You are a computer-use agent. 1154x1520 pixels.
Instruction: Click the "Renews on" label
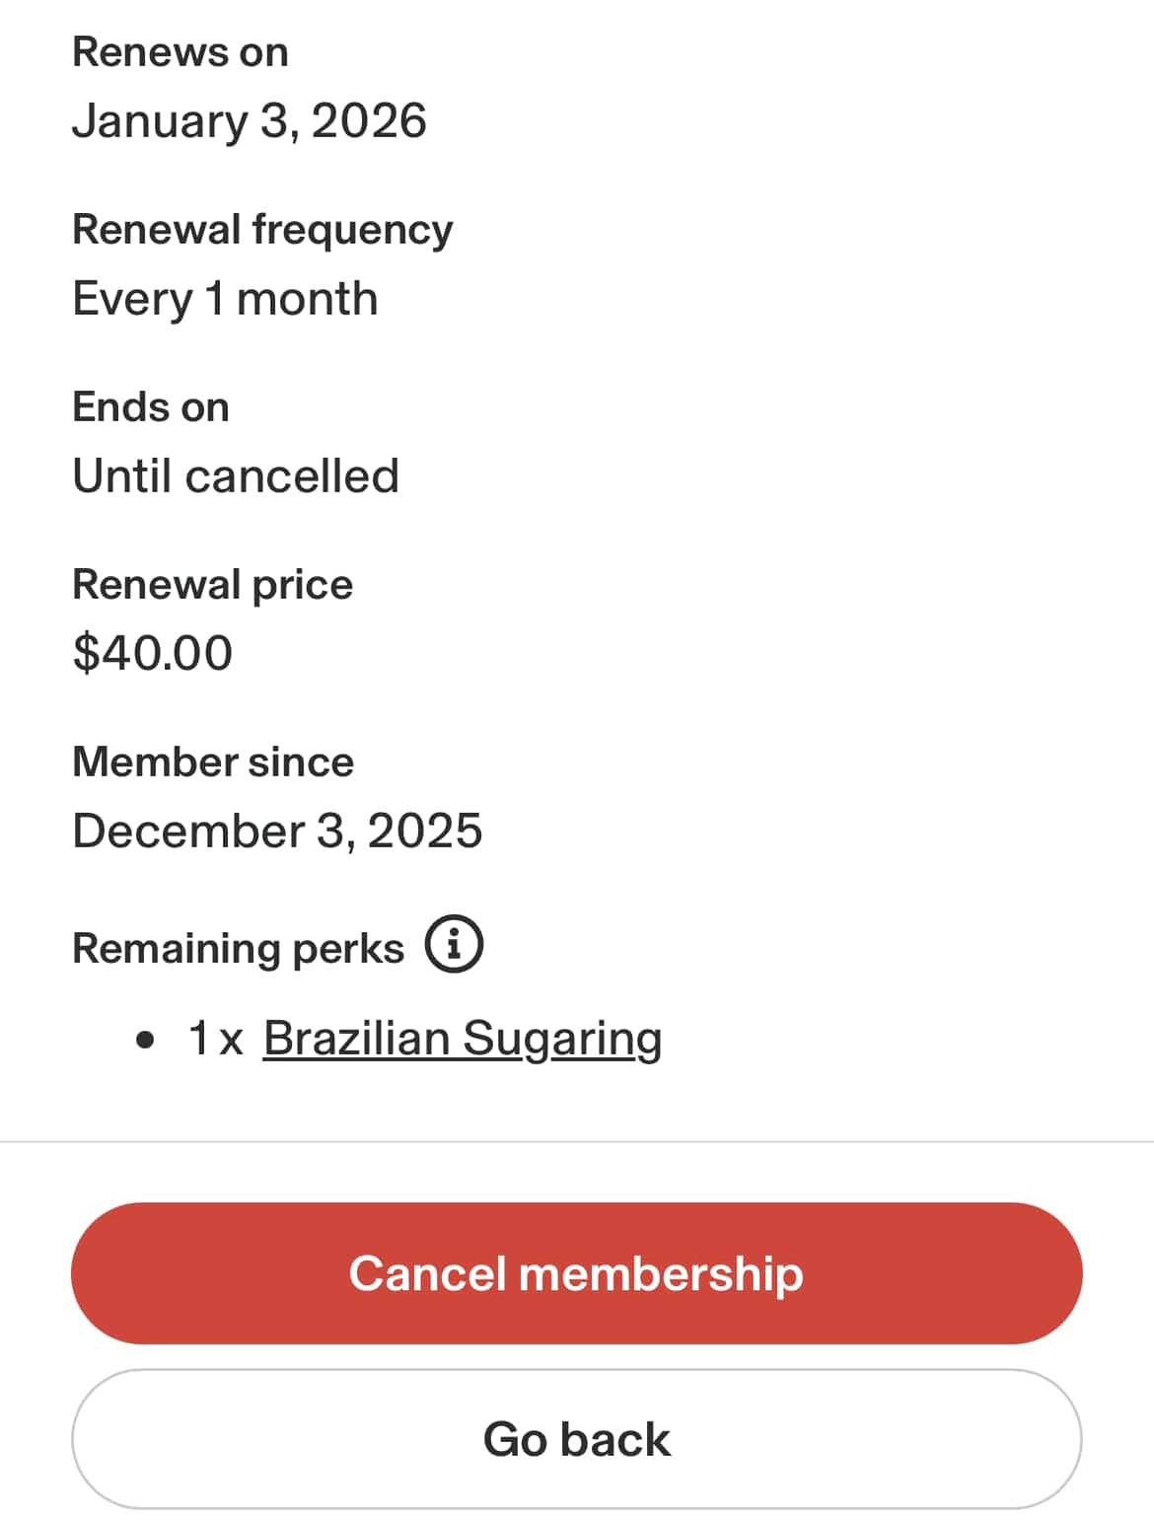(x=180, y=51)
